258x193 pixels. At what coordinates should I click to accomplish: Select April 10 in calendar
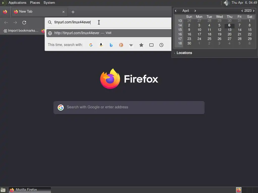click(x=199, y=30)
